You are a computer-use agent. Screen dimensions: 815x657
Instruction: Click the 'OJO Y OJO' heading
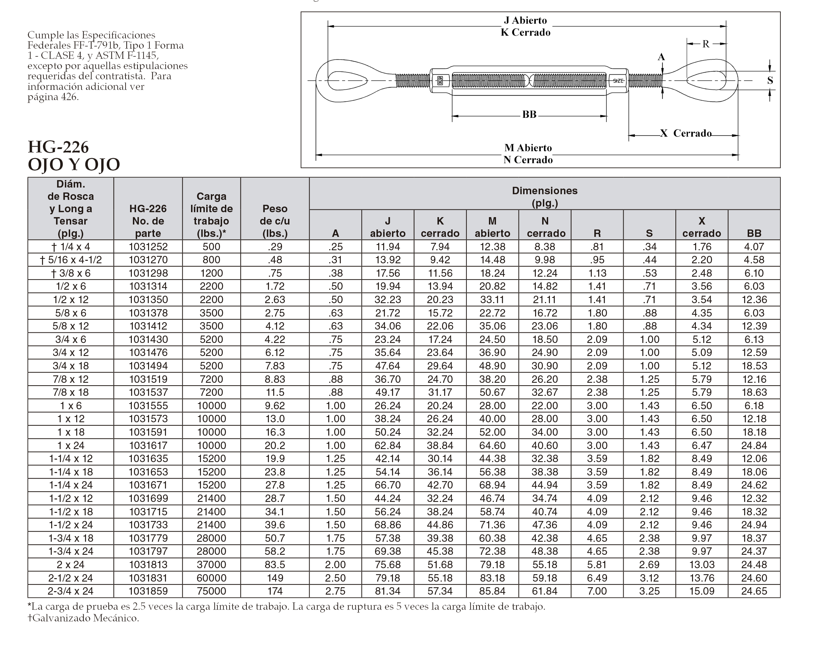pos(74,164)
